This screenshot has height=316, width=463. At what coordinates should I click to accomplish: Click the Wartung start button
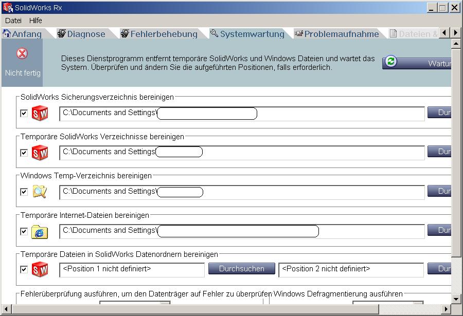[417, 63]
